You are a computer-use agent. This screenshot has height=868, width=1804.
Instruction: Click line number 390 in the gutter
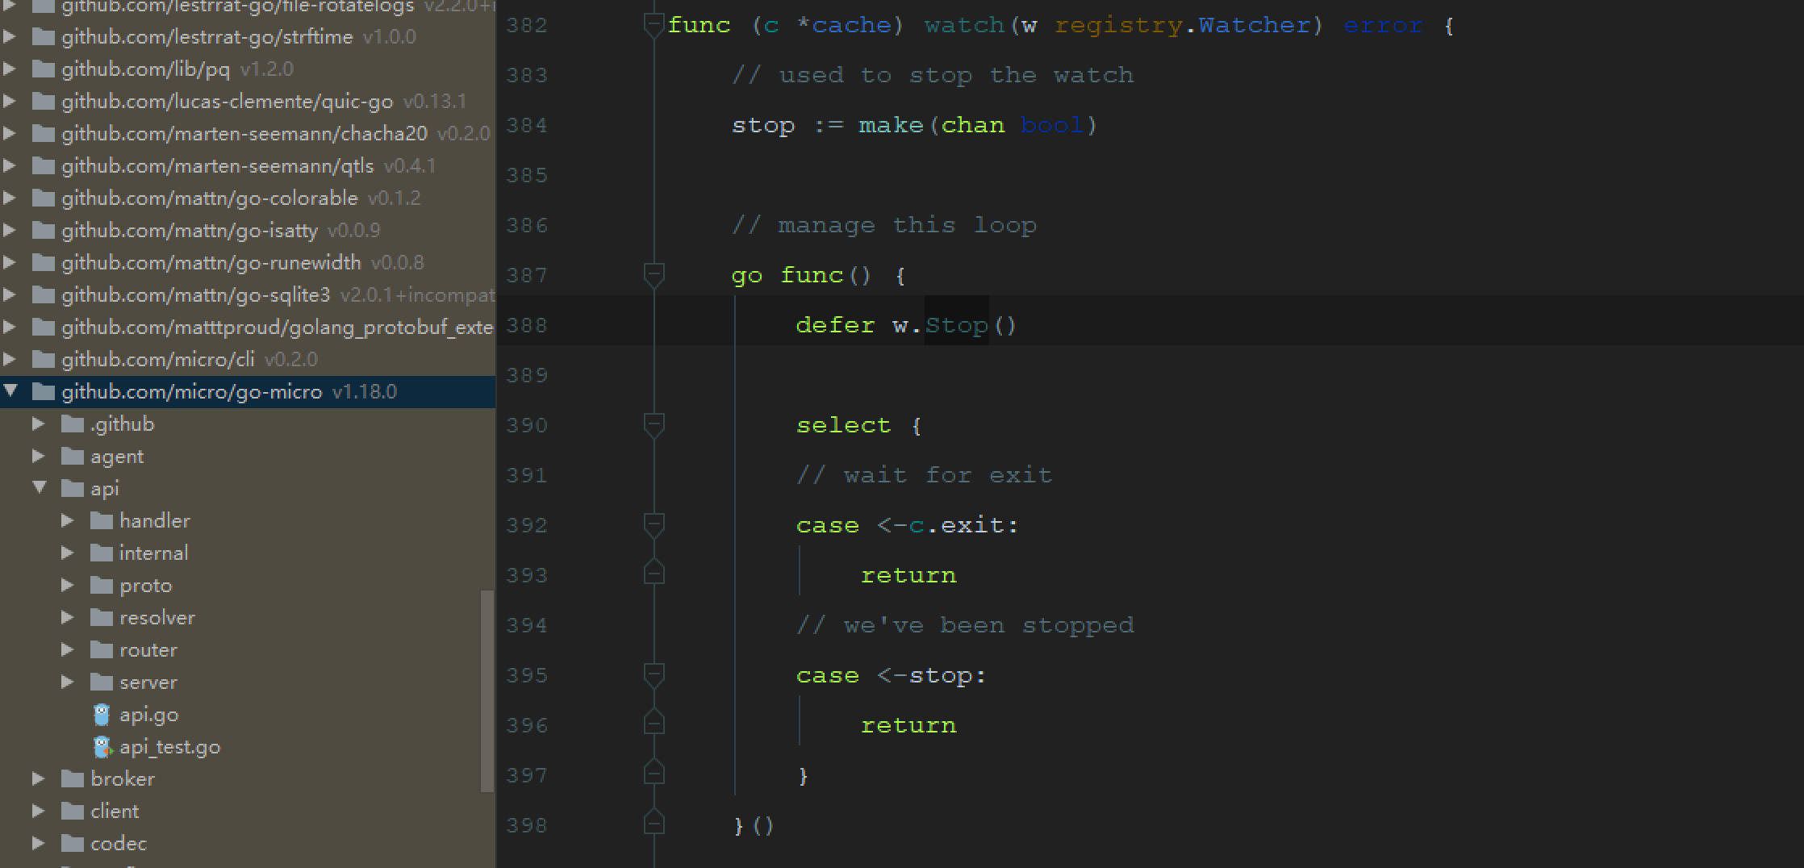click(x=527, y=425)
